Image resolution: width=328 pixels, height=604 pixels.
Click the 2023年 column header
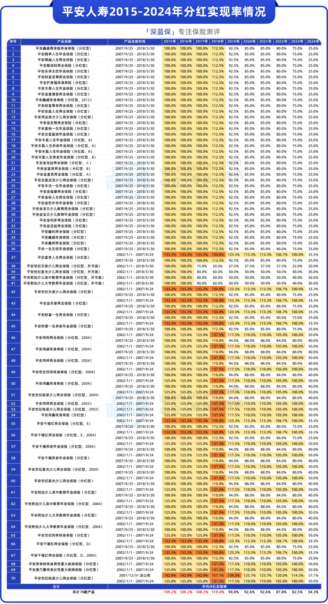(x=297, y=42)
